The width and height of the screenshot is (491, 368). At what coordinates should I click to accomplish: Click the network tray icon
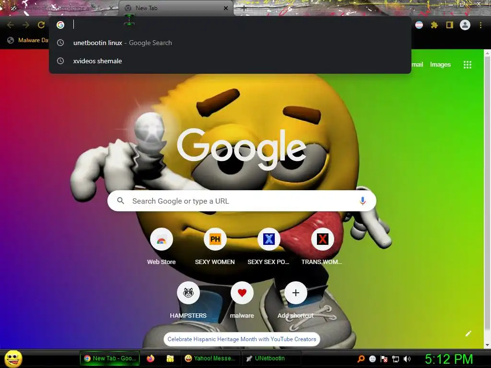point(396,359)
